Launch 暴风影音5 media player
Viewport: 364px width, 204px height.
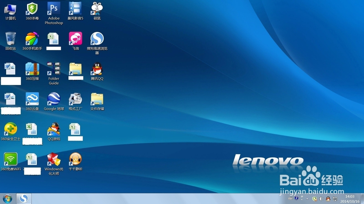click(x=75, y=11)
